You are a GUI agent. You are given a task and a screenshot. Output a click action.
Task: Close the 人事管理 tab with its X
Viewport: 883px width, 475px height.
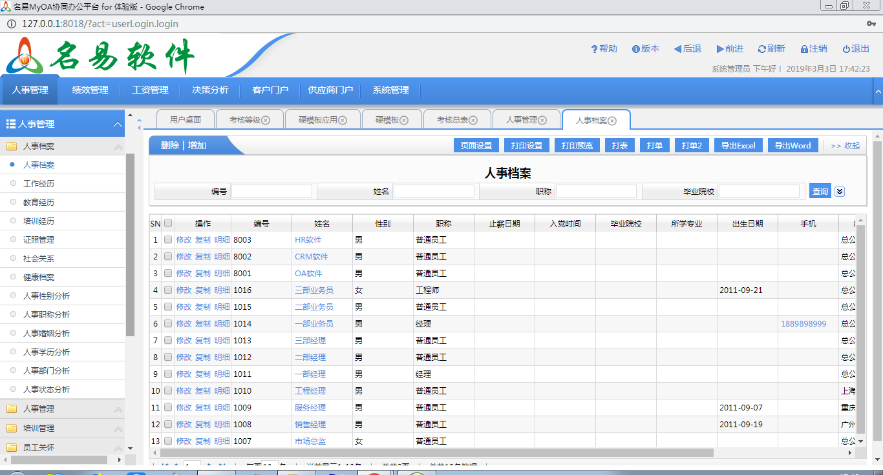click(x=542, y=120)
